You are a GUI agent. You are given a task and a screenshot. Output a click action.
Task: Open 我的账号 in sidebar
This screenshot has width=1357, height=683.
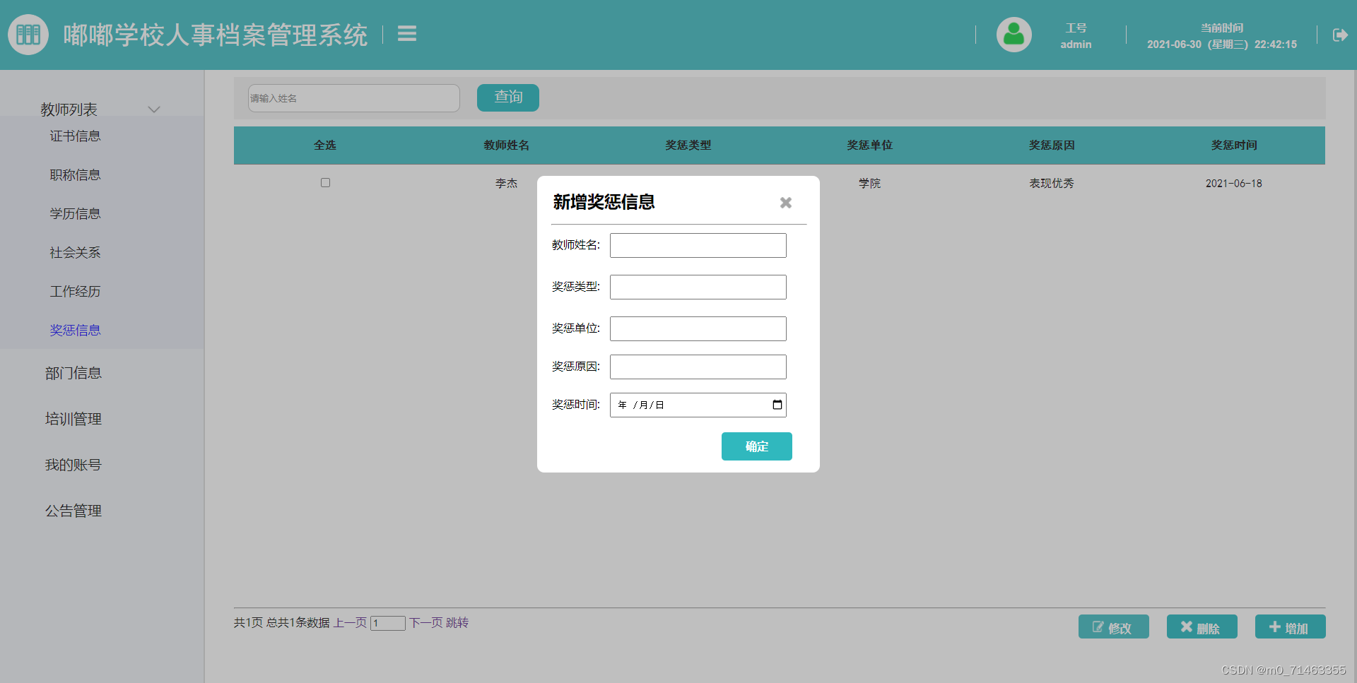point(74,465)
